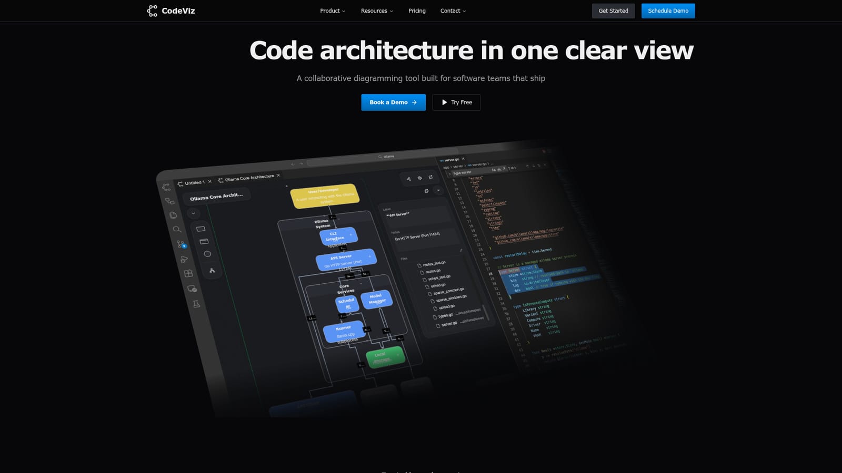The height and width of the screenshot is (473, 842).
Task: Click the Book a Demo button
Action: 393,102
